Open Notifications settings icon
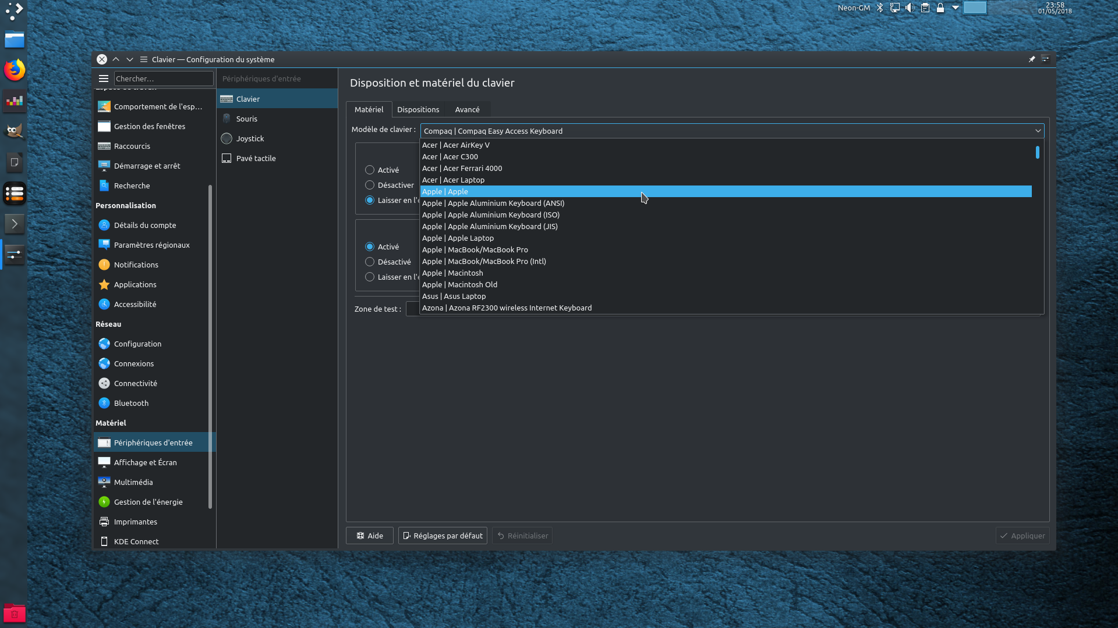The image size is (1118, 628). click(104, 265)
